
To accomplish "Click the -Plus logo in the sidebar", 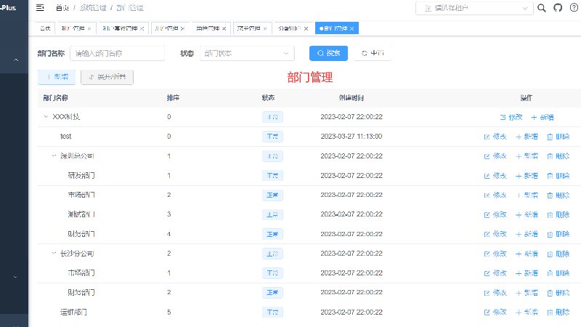I will pyautogui.click(x=8, y=7).
